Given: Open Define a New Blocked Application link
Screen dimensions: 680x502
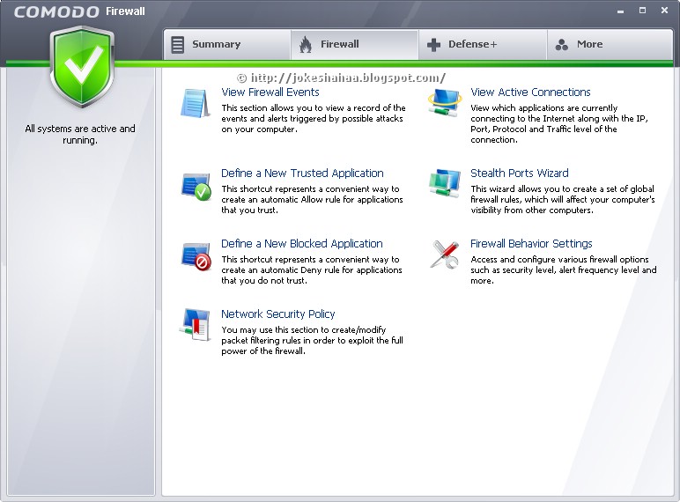Looking at the screenshot, I should [x=302, y=244].
